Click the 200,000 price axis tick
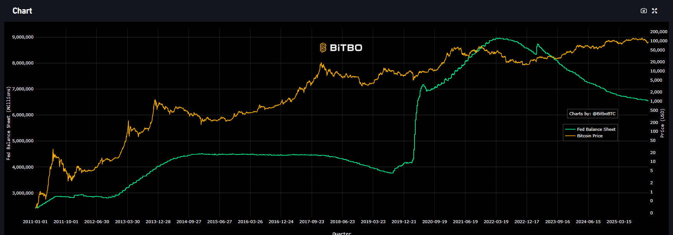673x235 pixels. click(659, 32)
